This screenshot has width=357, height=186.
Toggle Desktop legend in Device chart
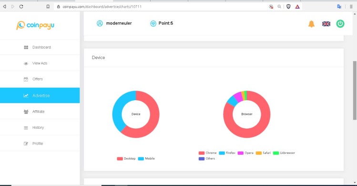126,159
